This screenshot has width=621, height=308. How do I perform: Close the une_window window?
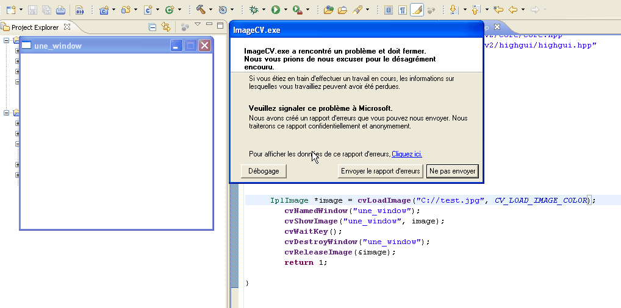pos(204,46)
